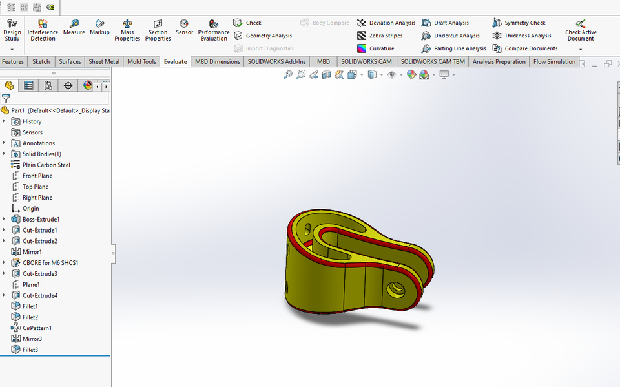
Task: Open the Display Style dropdown
Action: [381, 74]
